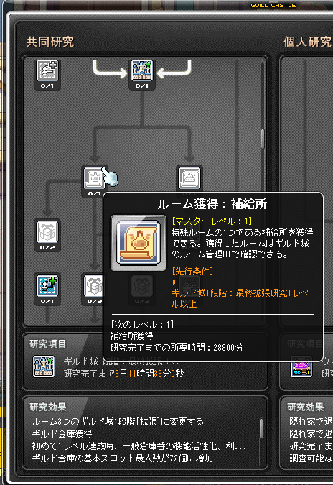Switch to the 個人研究 heading
333x485 pixels.
coord(308,42)
